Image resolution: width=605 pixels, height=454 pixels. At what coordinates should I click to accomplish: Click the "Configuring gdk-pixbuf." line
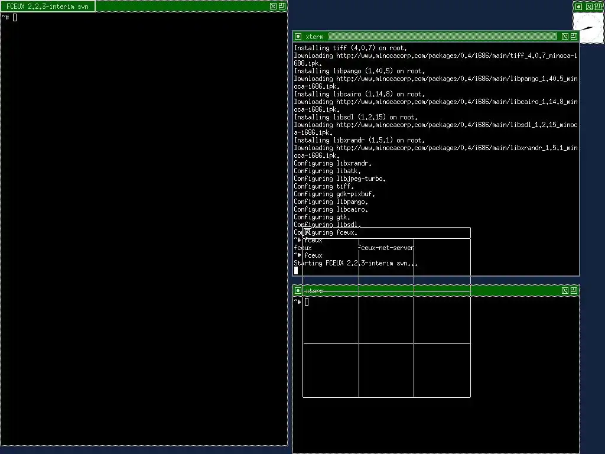tap(334, 194)
